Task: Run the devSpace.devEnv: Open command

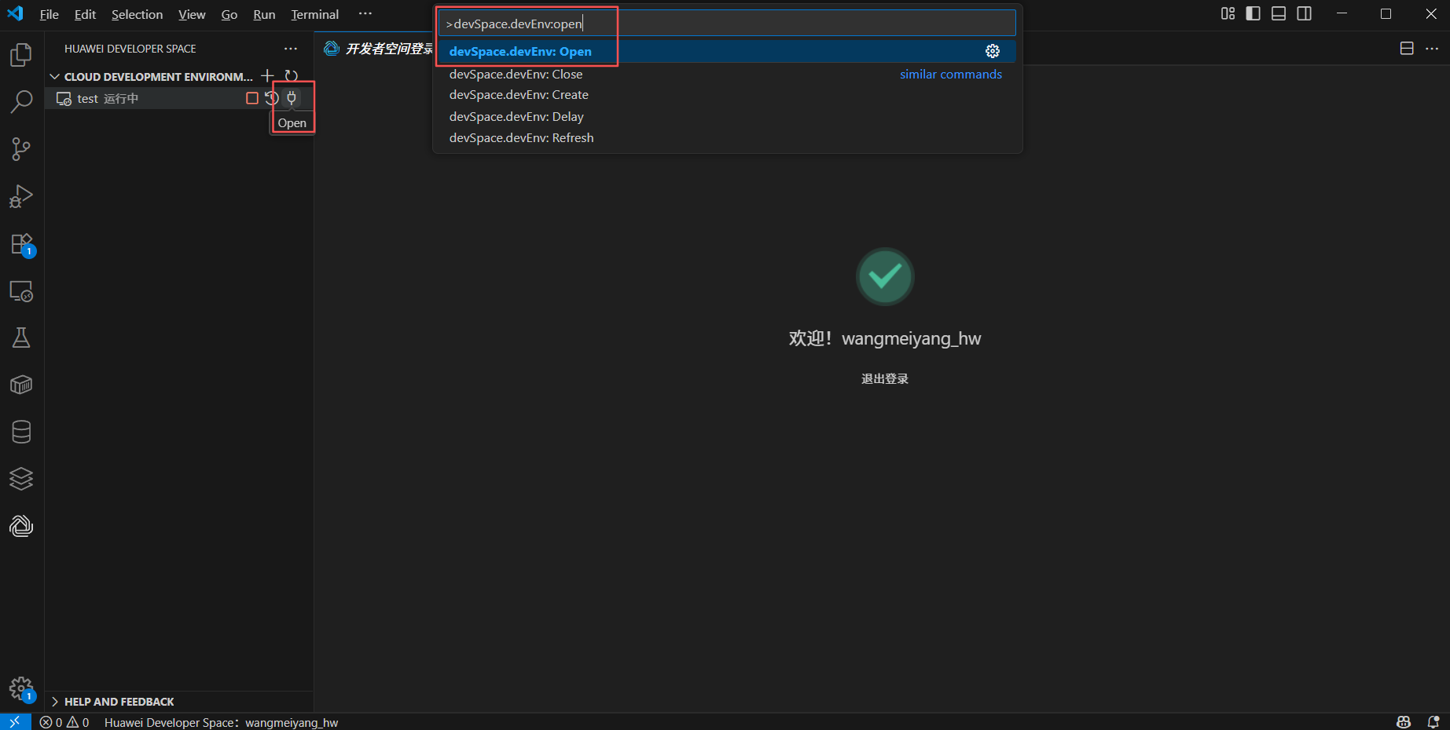Action: [x=726, y=52]
